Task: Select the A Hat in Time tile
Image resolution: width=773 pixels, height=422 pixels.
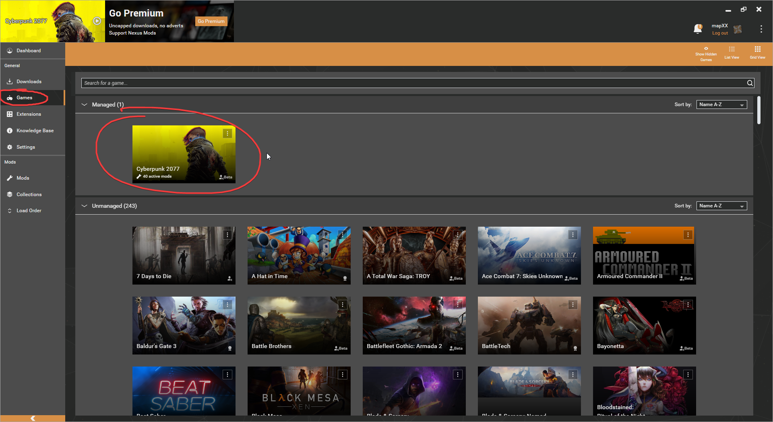Action: click(x=299, y=256)
